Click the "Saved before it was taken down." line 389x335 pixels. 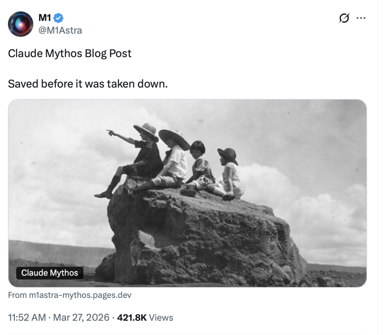(x=88, y=84)
